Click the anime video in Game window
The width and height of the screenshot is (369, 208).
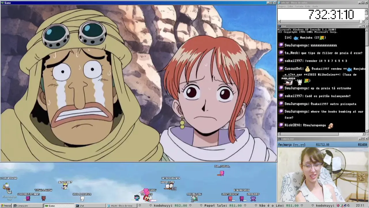138,83
